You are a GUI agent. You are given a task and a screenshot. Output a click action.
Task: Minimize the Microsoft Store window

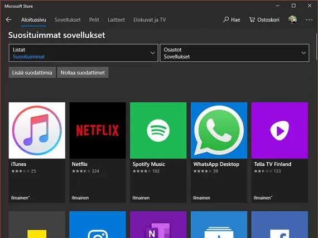point(277,6)
